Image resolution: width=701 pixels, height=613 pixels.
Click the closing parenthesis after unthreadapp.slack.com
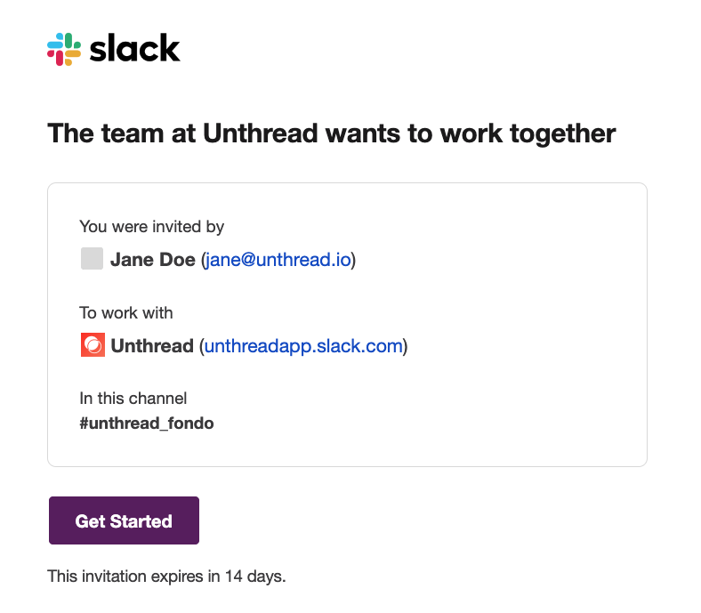(x=406, y=346)
